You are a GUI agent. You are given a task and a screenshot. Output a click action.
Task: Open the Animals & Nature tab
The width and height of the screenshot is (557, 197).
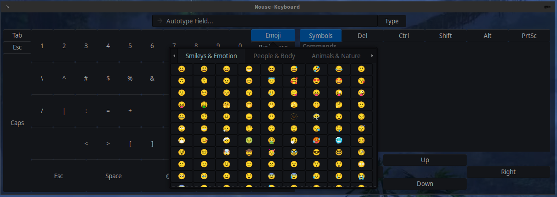(x=336, y=56)
